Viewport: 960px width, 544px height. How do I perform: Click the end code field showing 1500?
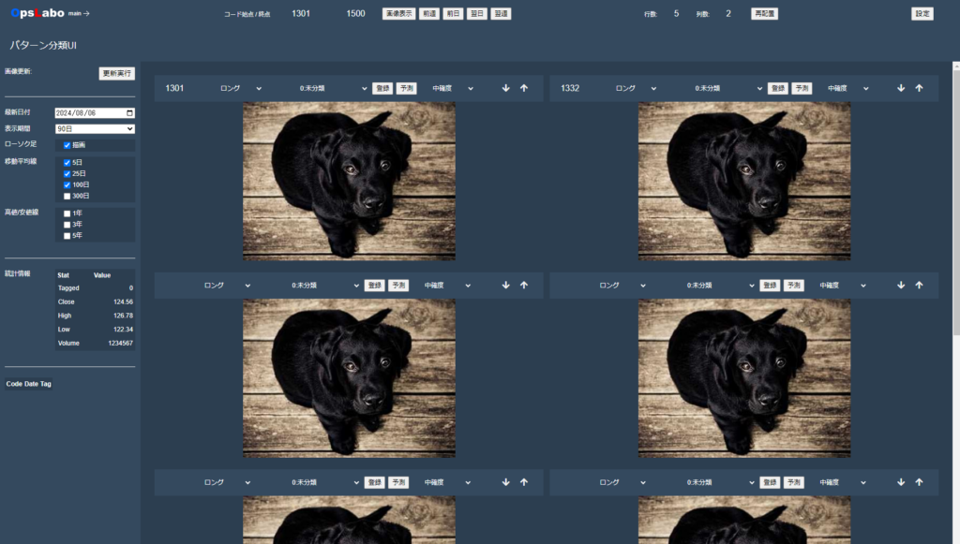coord(355,13)
